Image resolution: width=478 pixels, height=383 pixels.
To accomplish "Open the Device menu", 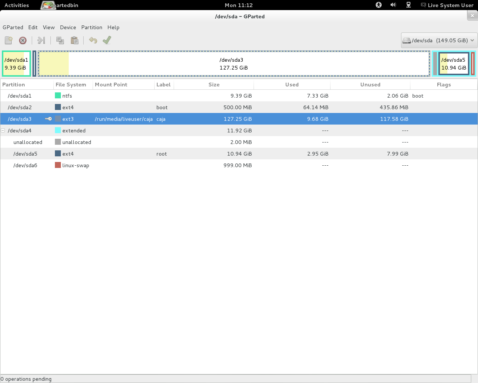I will pyautogui.click(x=68, y=27).
